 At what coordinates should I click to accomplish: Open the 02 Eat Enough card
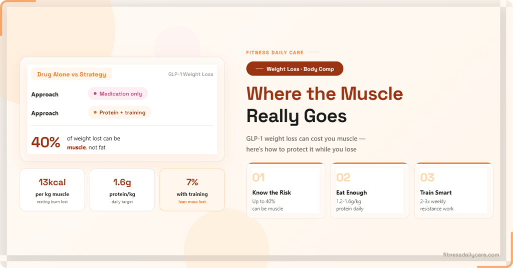370,190
